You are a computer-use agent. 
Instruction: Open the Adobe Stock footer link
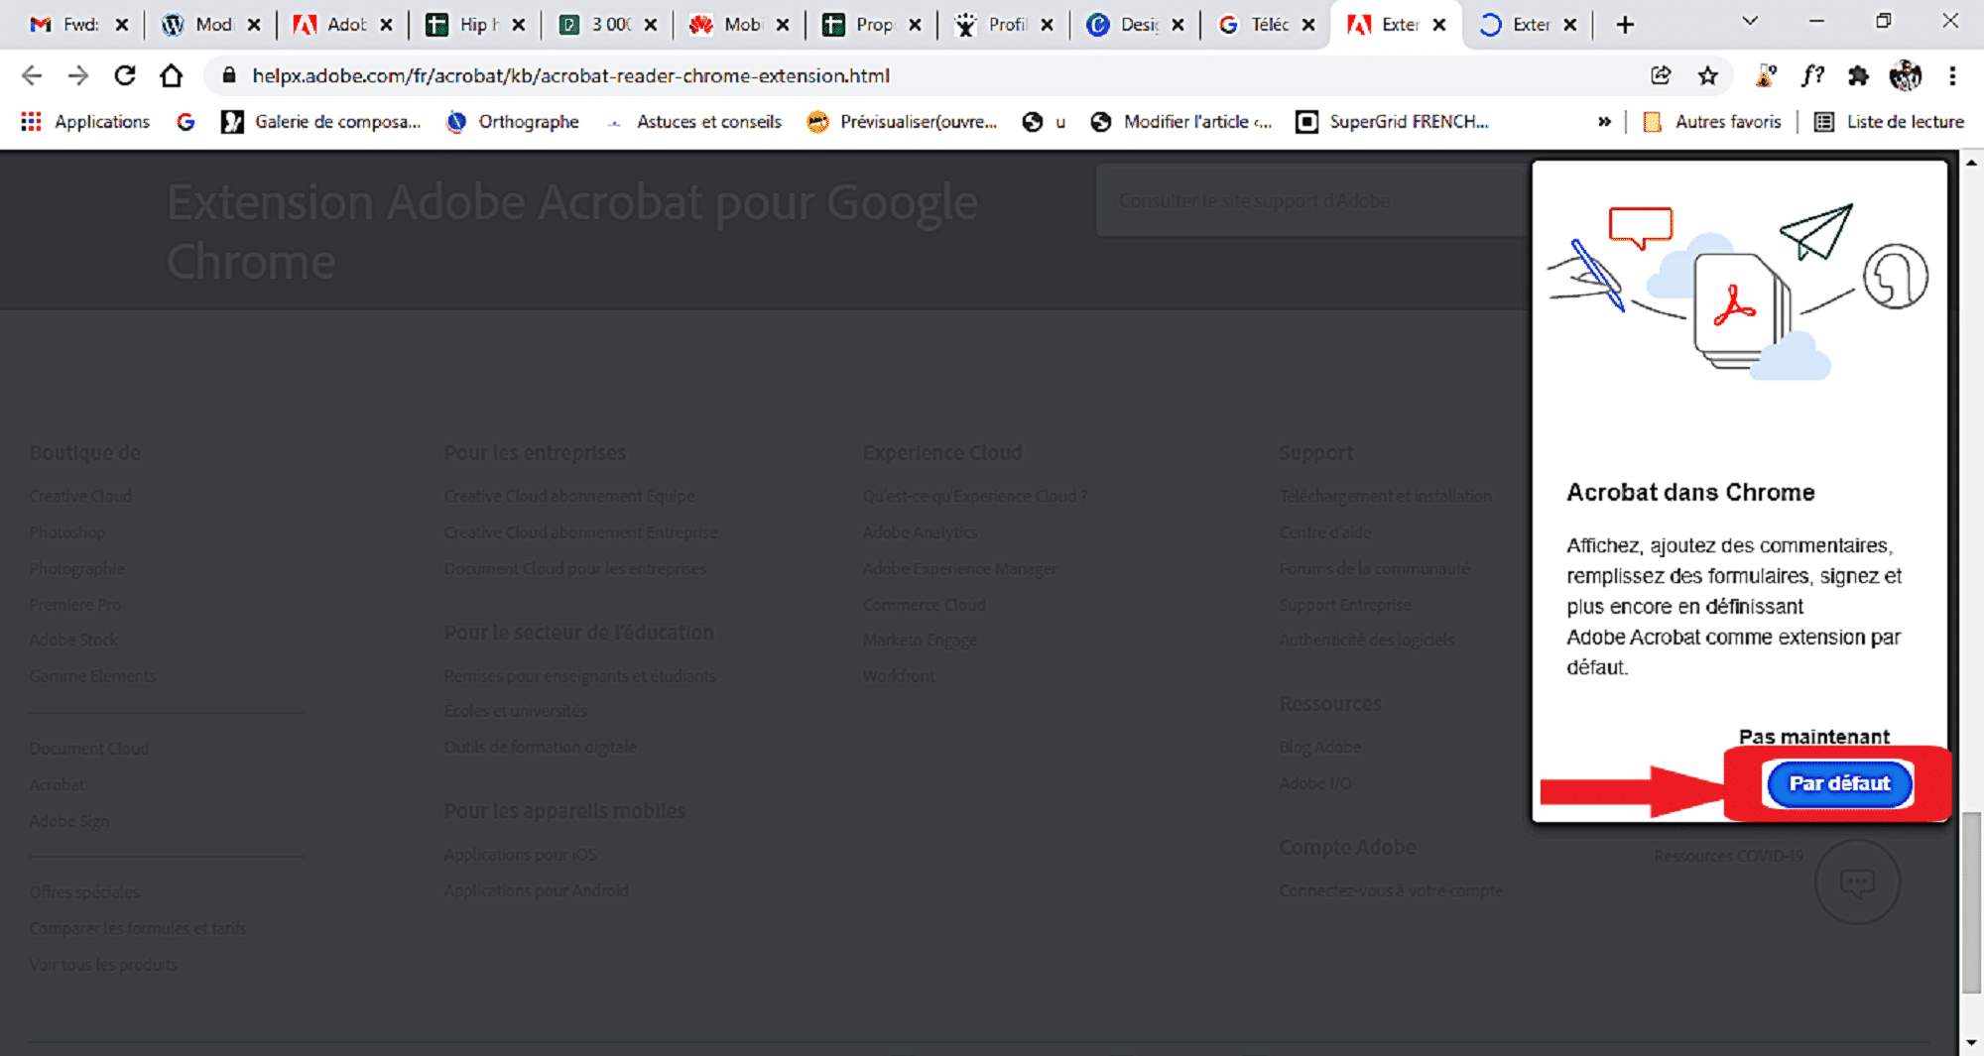(x=73, y=640)
